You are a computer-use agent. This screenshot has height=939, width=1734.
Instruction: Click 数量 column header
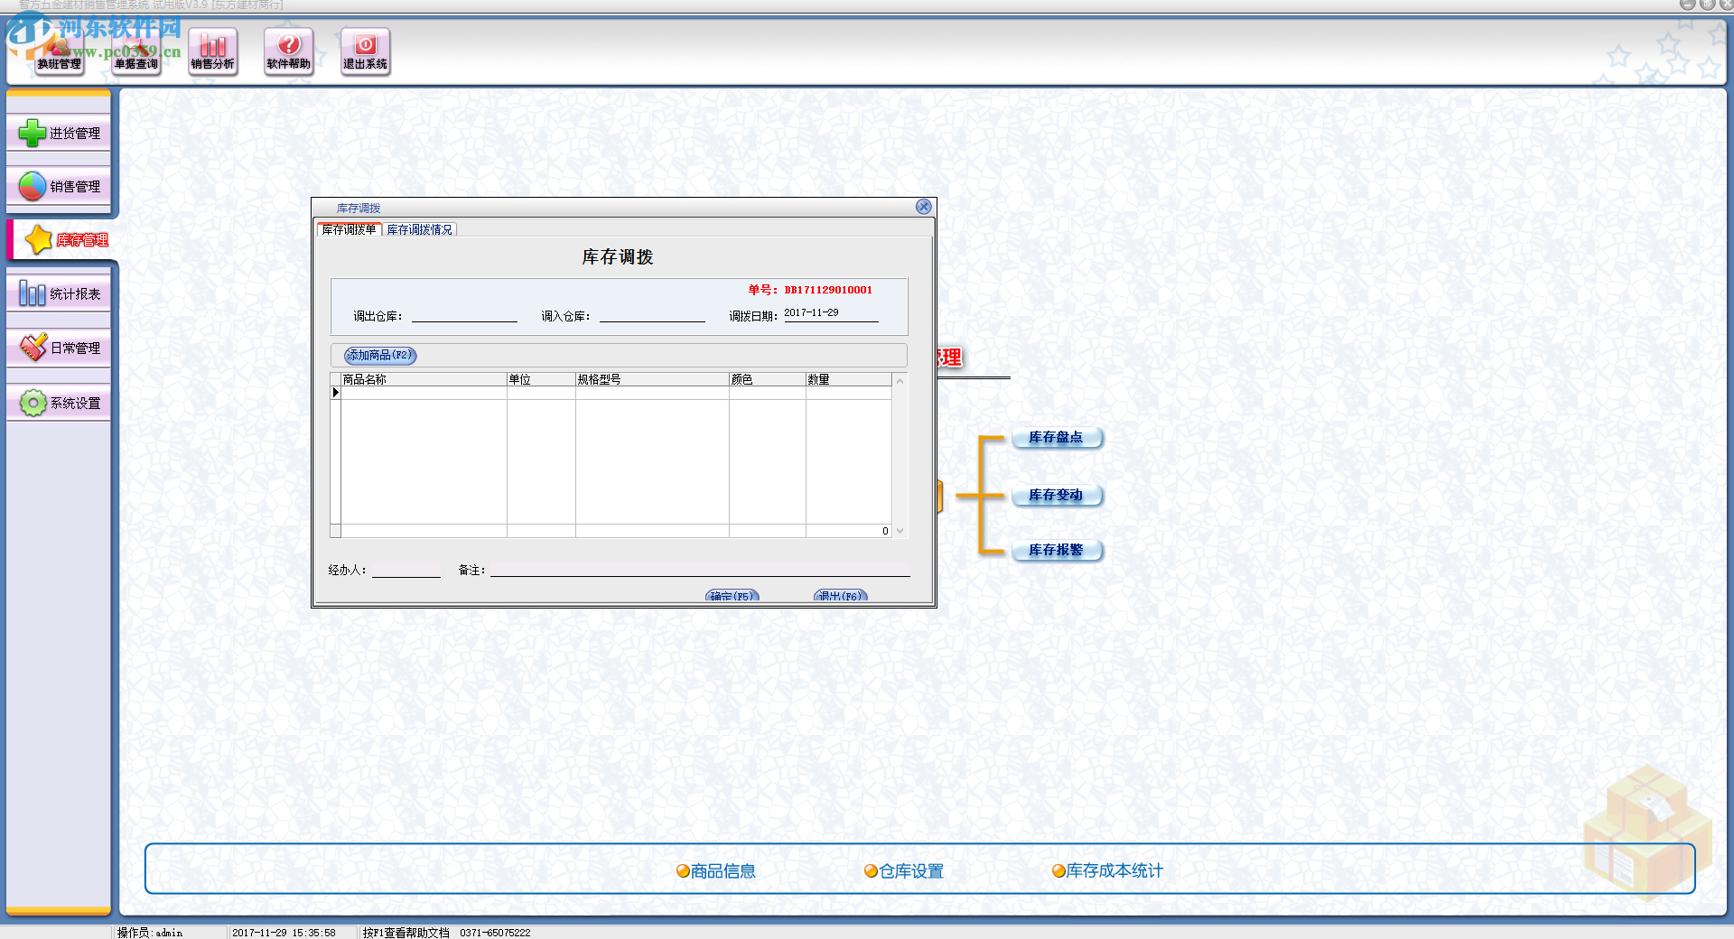click(849, 379)
